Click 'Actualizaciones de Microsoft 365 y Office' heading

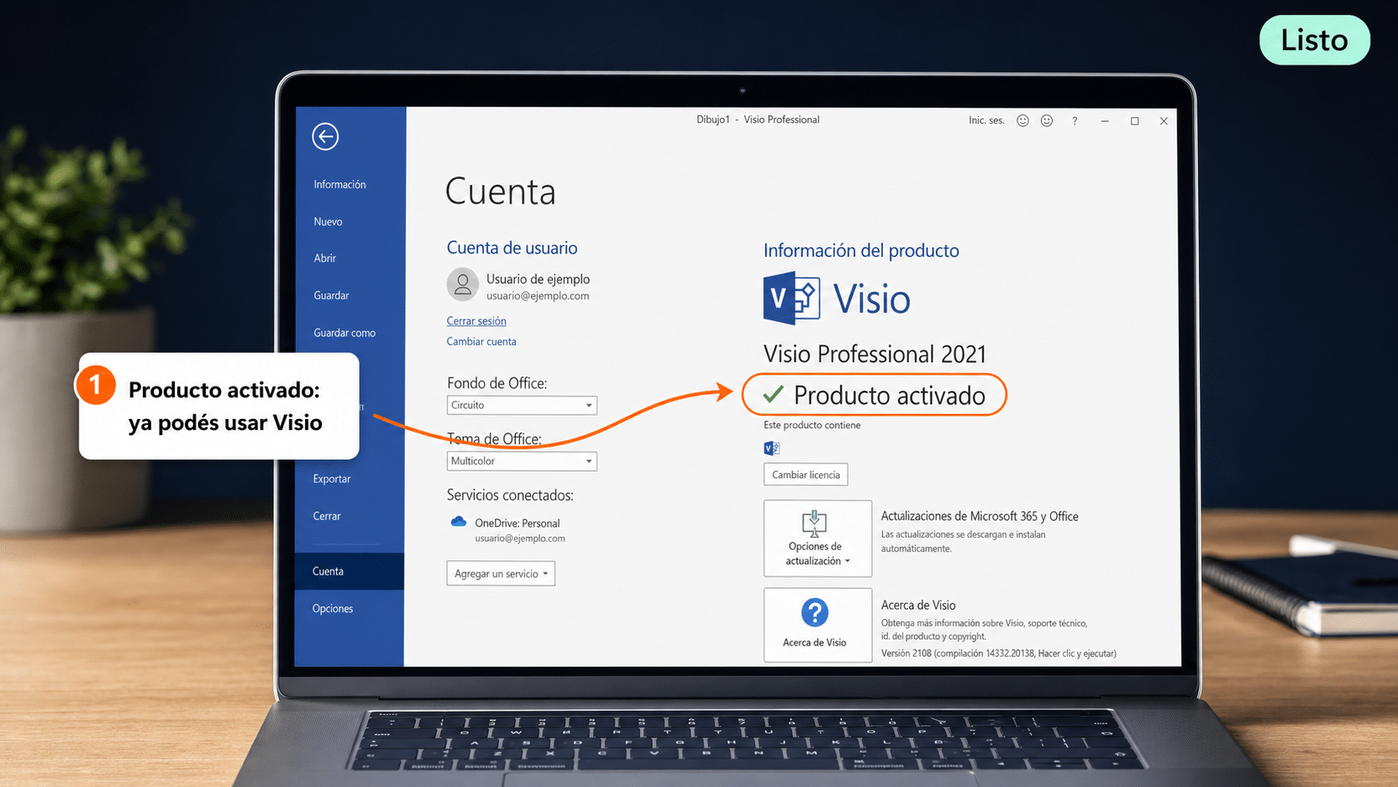980,516
